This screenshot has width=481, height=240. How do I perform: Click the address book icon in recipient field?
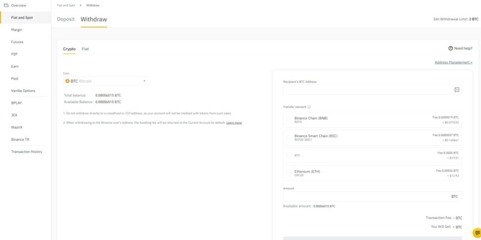tap(457, 90)
